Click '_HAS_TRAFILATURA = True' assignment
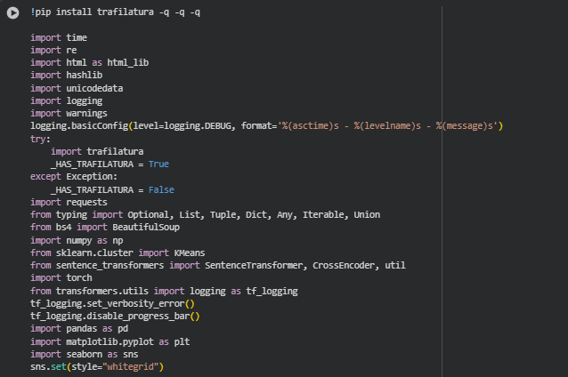568x377 pixels. pos(110,164)
